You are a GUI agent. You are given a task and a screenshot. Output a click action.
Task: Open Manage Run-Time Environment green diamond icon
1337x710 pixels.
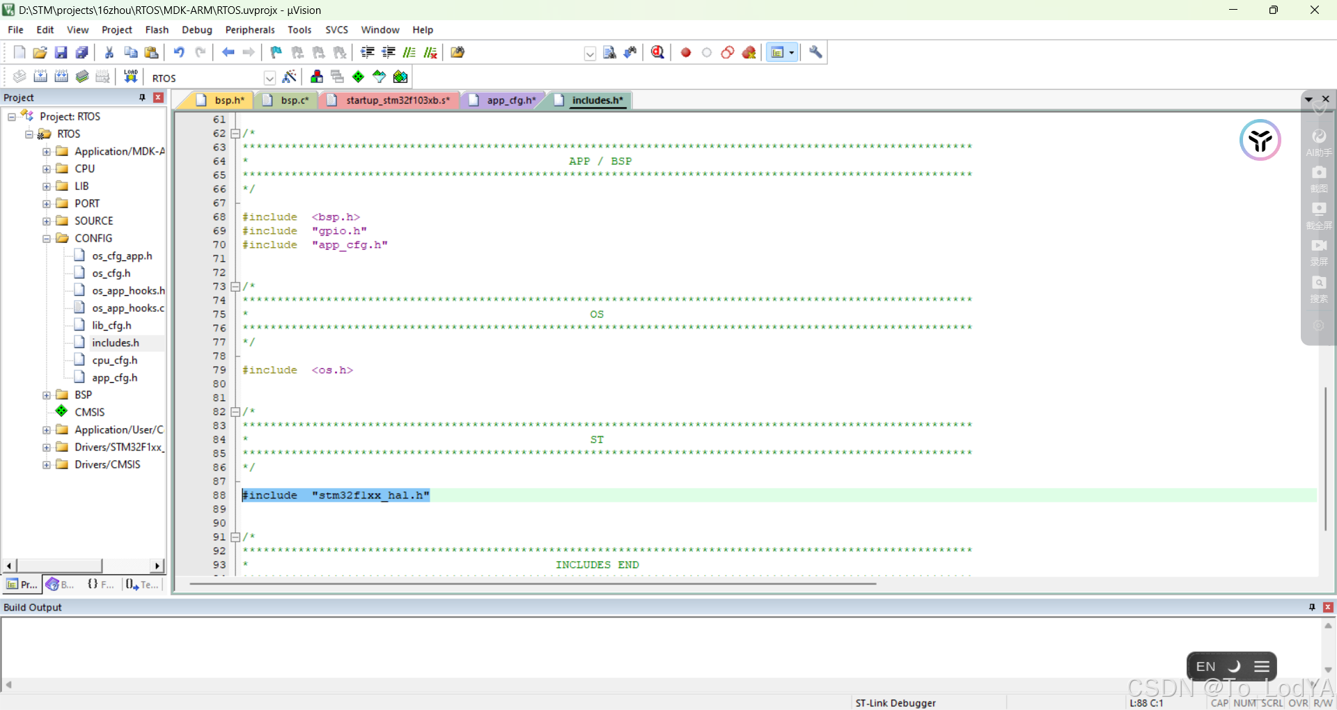[x=359, y=77]
